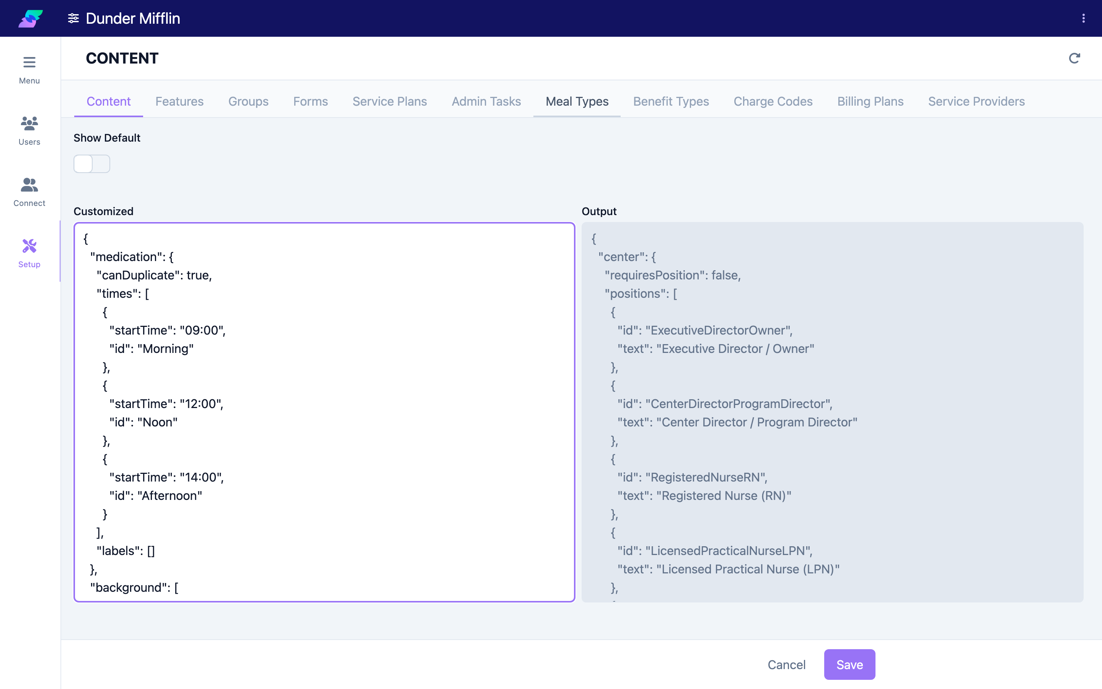This screenshot has height=689, width=1102.
Task: Open the three-dot overflow menu
Action: (x=1083, y=18)
